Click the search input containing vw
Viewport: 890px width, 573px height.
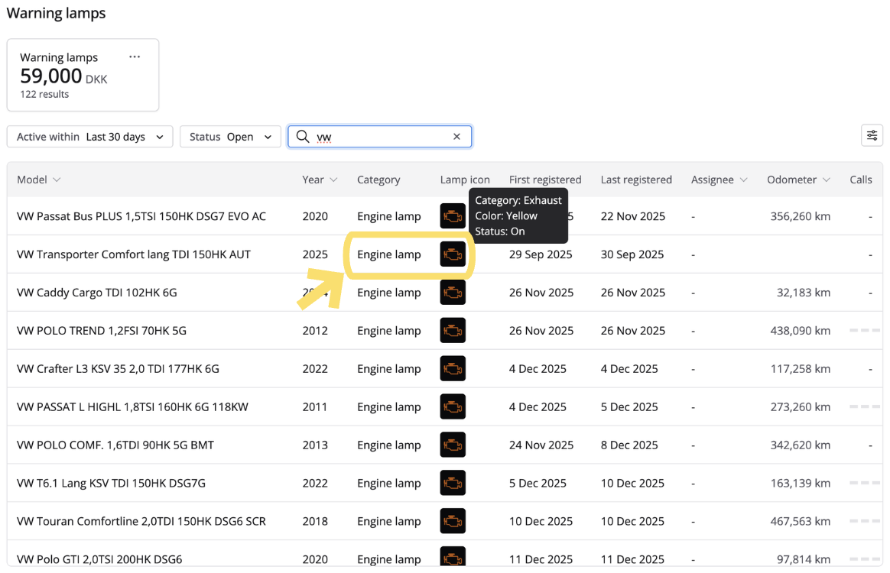(382, 137)
